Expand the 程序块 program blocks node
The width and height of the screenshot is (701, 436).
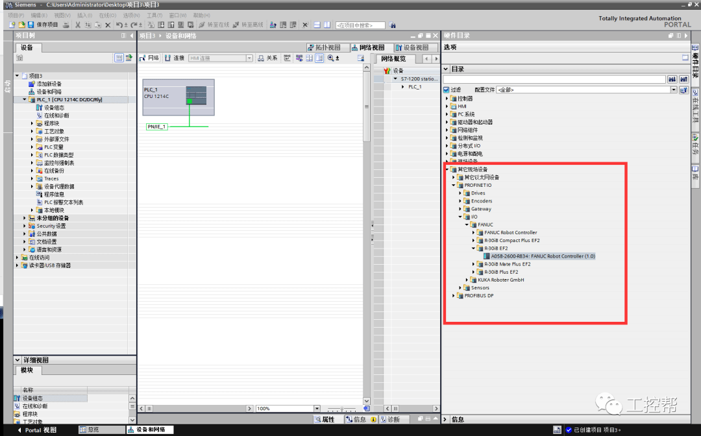pyautogui.click(x=32, y=123)
